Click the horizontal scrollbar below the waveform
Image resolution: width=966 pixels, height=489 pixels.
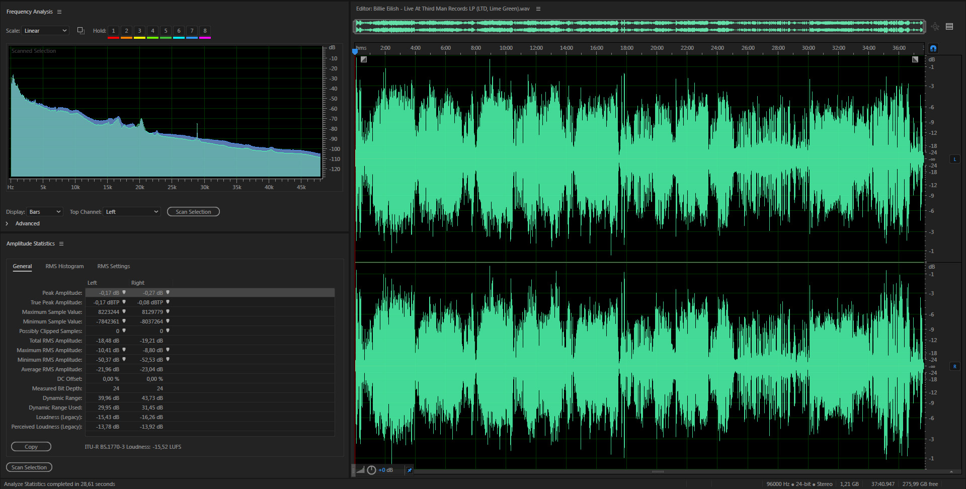tap(658, 472)
